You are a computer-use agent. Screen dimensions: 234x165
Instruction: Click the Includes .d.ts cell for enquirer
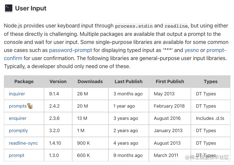coord(210,118)
